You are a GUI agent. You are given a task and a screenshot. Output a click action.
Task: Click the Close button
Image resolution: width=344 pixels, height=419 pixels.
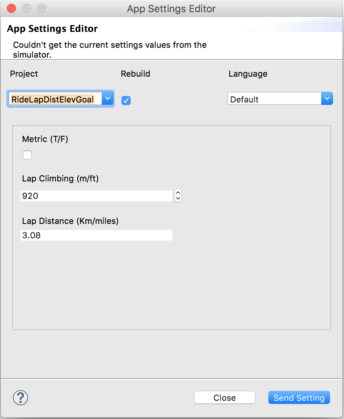[224, 398]
